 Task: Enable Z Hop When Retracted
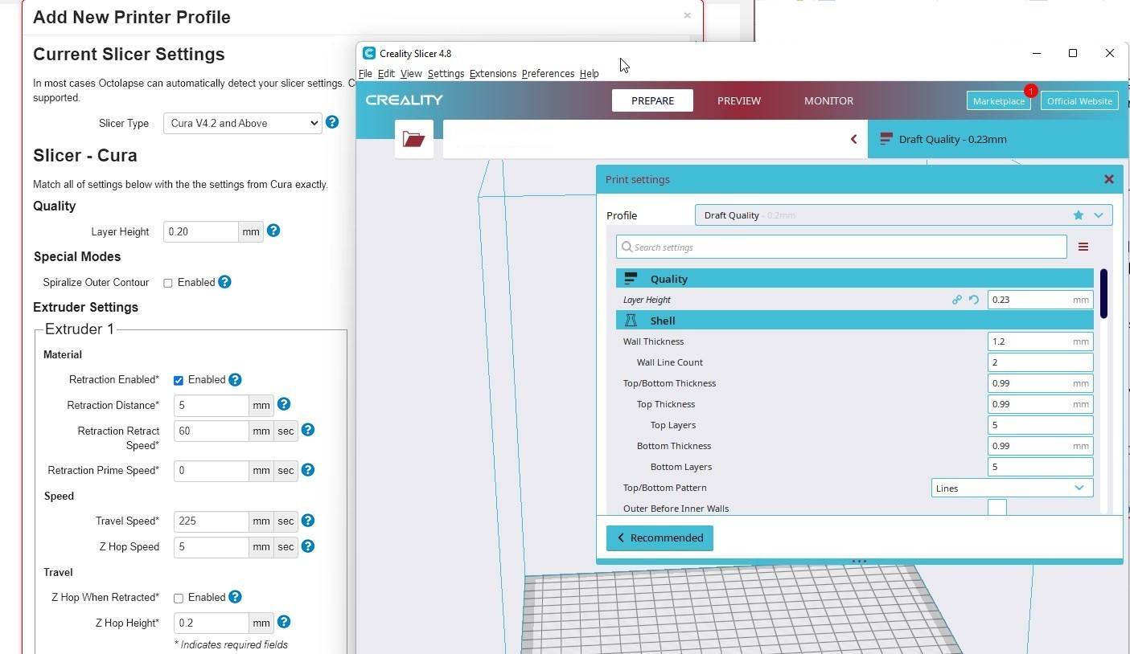[x=179, y=597]
